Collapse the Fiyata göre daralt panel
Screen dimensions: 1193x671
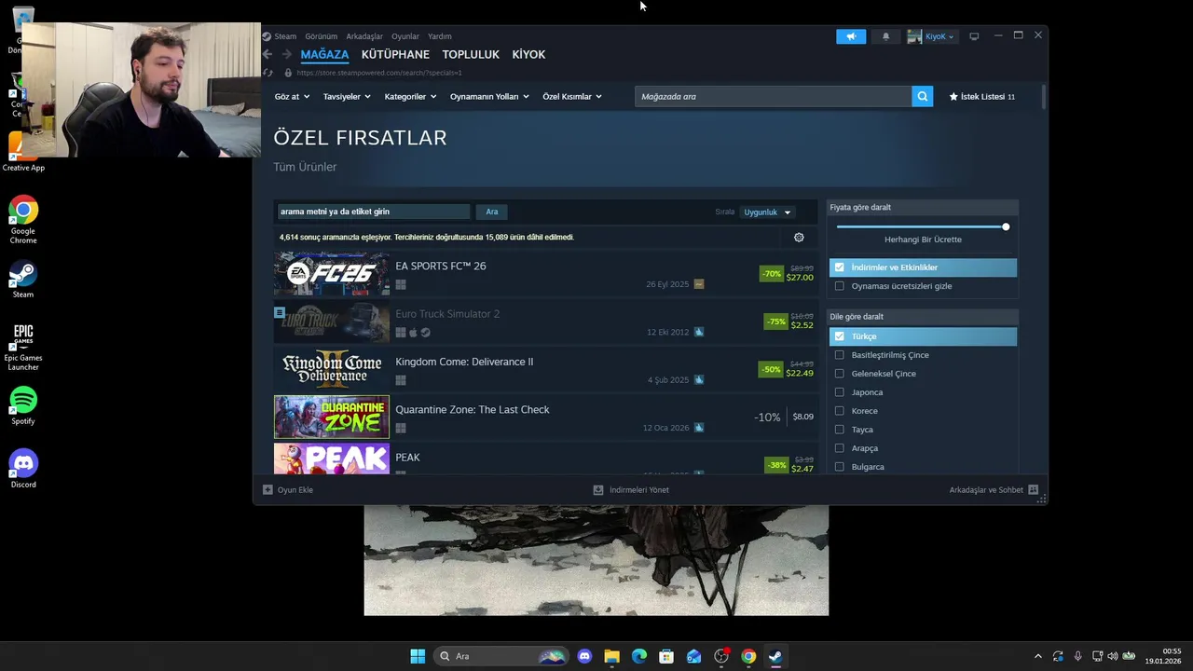[x=923, y=207]
